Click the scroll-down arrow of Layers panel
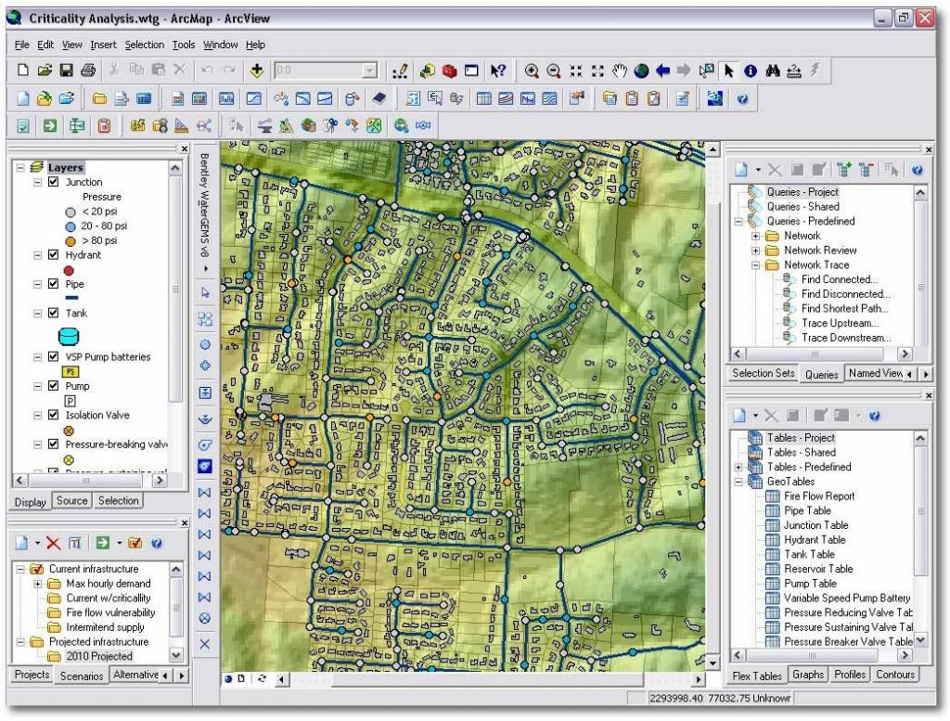The height and width of the screenshot is (721, 950). (x=175, y=656)
